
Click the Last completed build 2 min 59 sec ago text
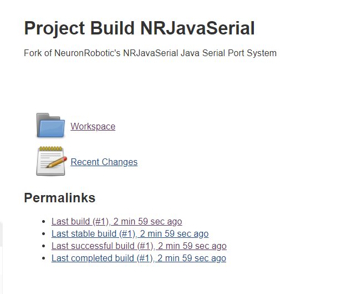192,258
